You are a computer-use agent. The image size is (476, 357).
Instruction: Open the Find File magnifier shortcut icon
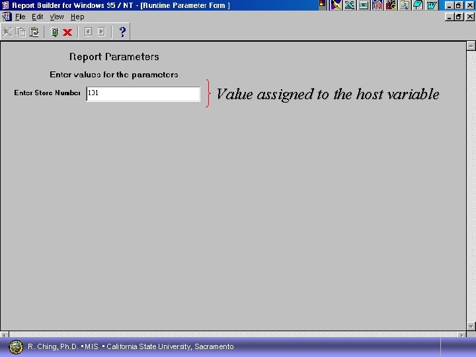(x=405, y=5)
